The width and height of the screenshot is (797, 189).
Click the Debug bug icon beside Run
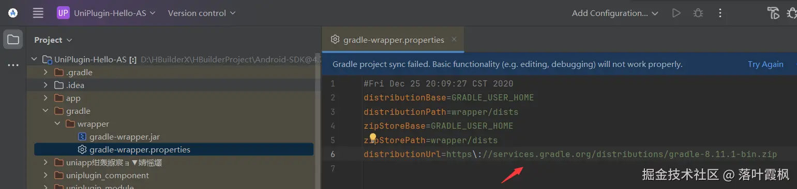point(698,13)
